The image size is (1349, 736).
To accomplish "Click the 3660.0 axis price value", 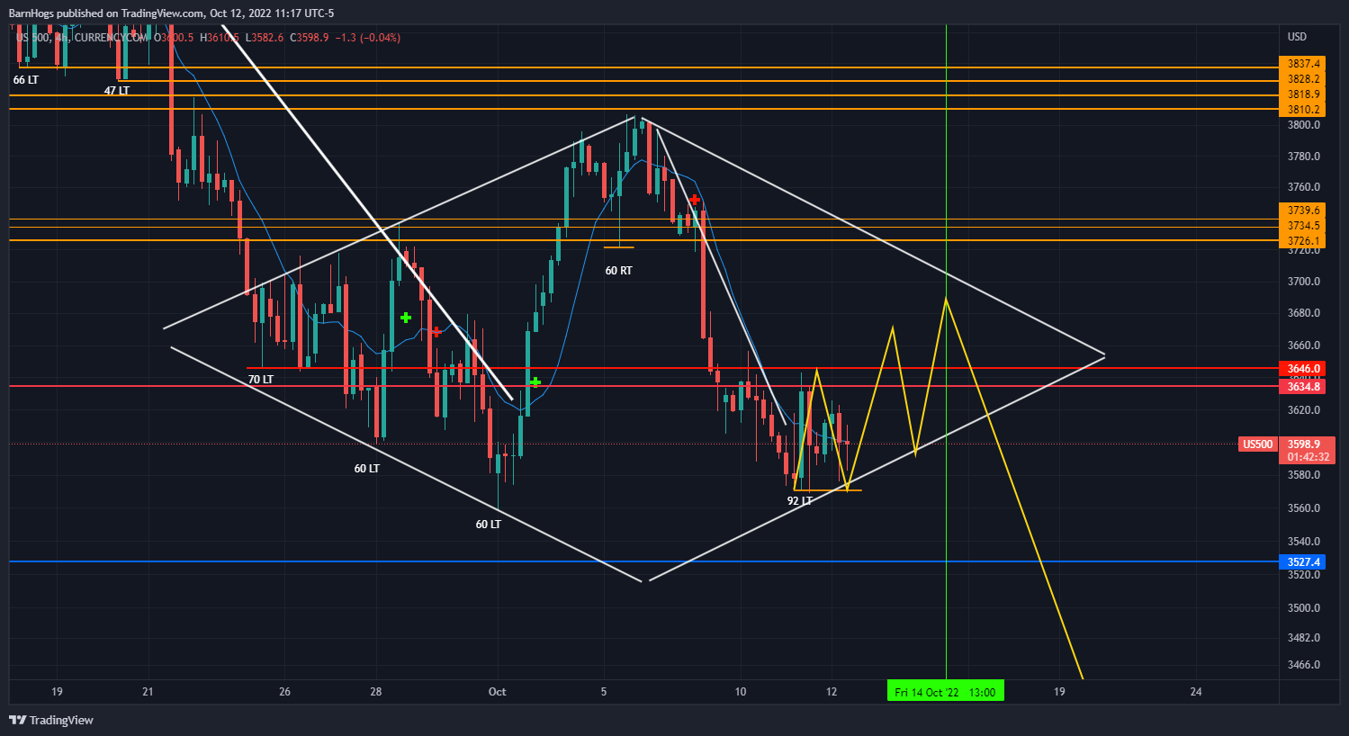I will 1304,346.
